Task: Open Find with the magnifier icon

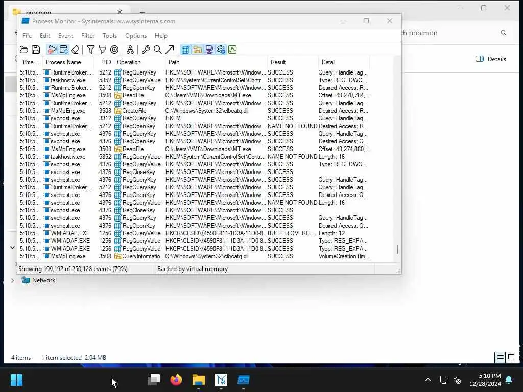Action: point(158,50)
